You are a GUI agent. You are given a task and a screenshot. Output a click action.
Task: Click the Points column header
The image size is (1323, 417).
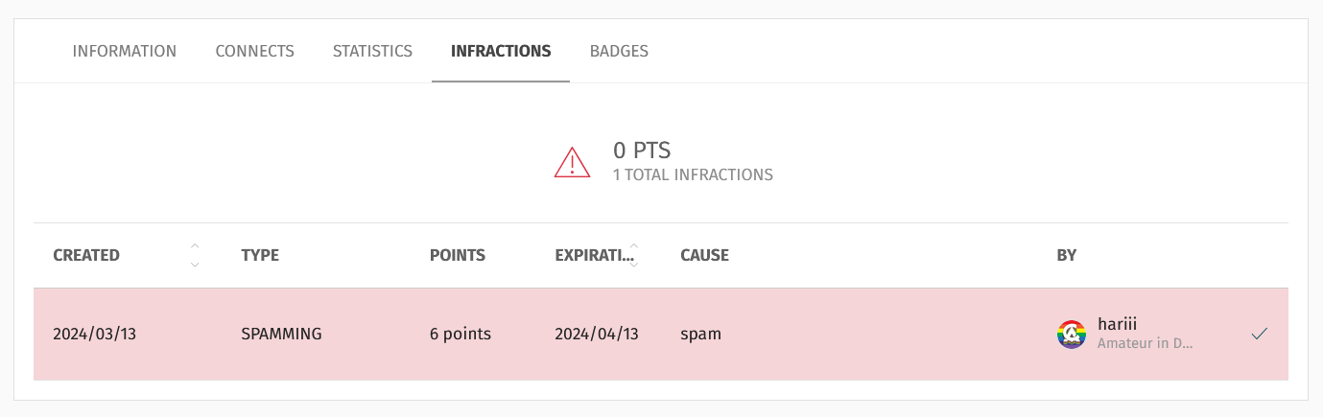[458, 255]
